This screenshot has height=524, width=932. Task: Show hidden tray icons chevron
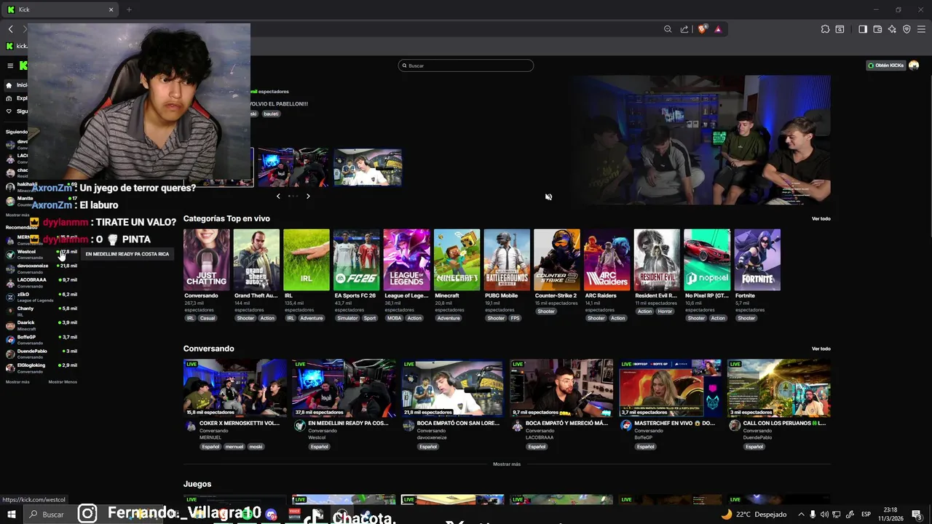coord(802,515)
